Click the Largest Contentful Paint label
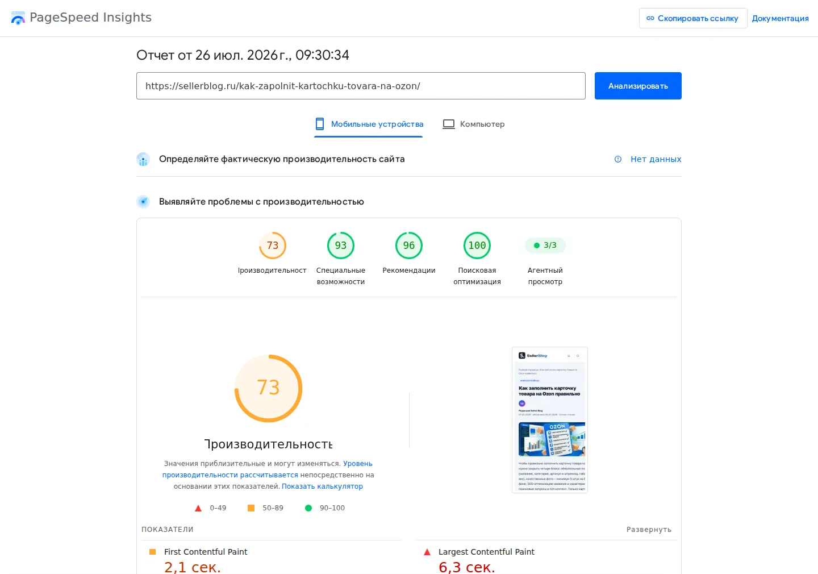The width and height of the screenshot is (818, 574). 486,552
